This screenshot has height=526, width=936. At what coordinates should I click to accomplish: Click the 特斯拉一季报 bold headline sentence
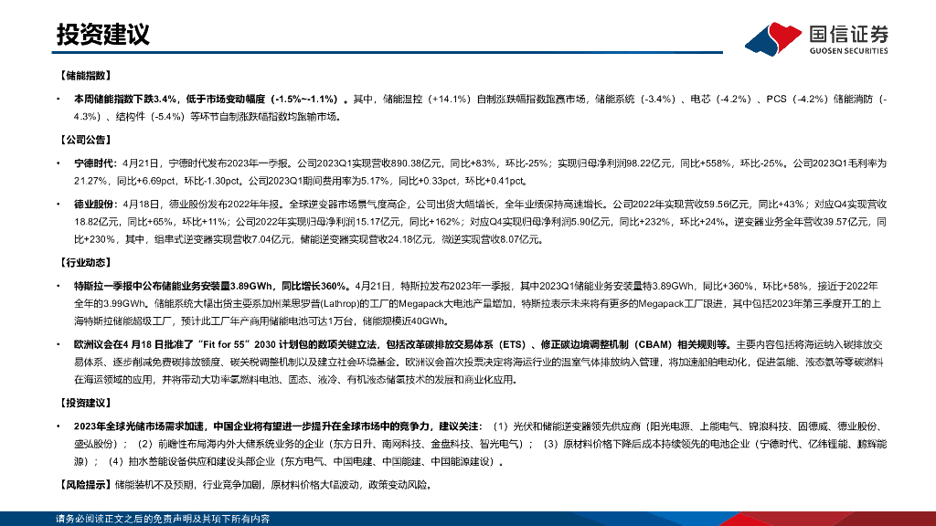(211, 286)
